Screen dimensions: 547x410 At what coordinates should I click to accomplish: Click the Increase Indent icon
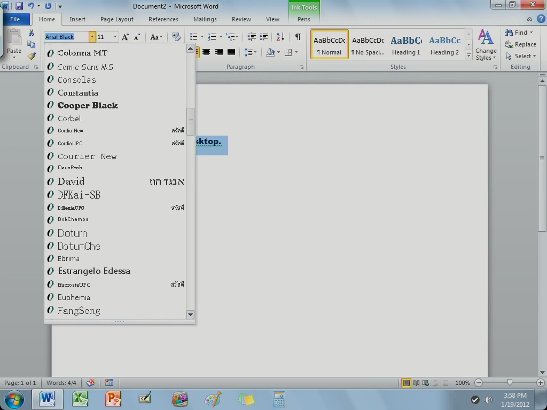264,37
